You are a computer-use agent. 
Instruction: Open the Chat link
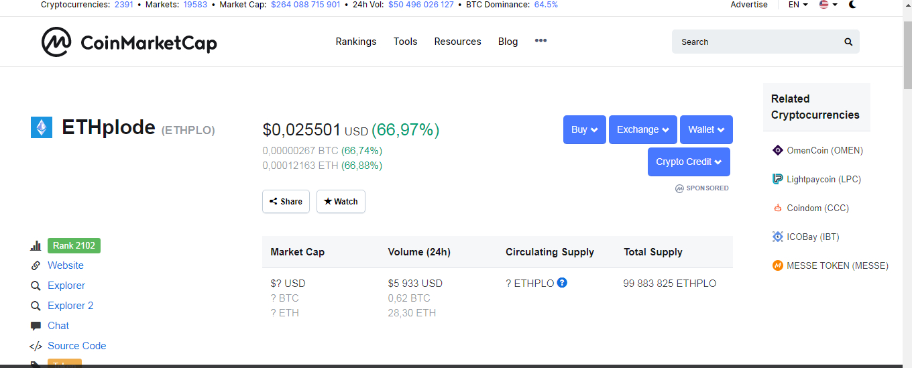tap(58, 326)
